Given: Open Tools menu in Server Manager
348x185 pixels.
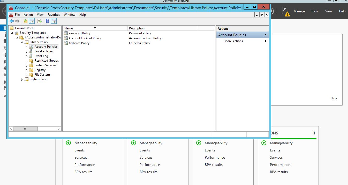Looking at the screenshot, I should (315, 11).
